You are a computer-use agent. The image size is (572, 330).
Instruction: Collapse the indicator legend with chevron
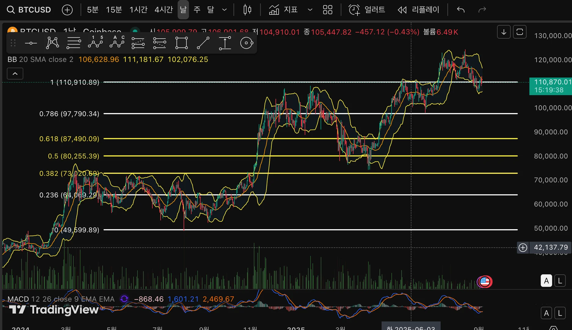click(15, 74)
